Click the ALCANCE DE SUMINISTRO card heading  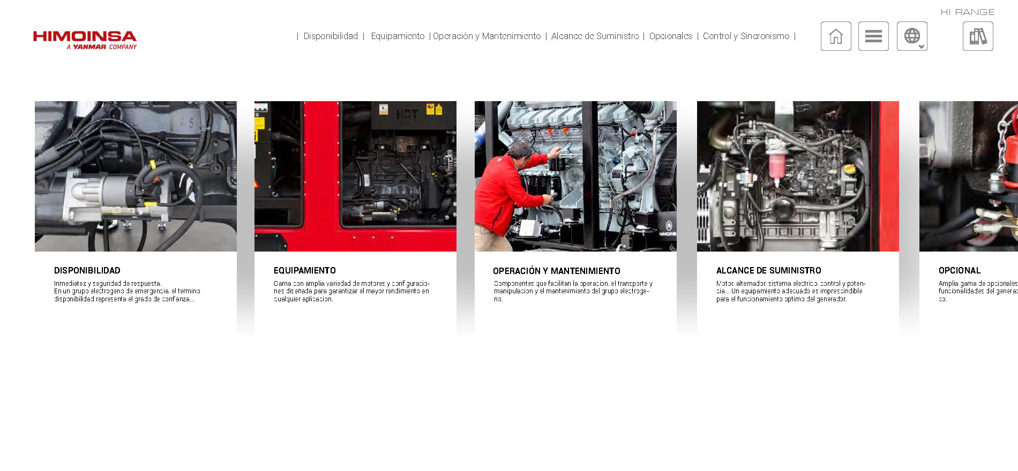pos(769,271)
